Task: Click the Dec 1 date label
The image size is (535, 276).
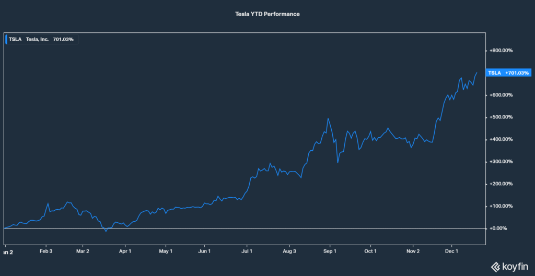Action: pos(451,251)
